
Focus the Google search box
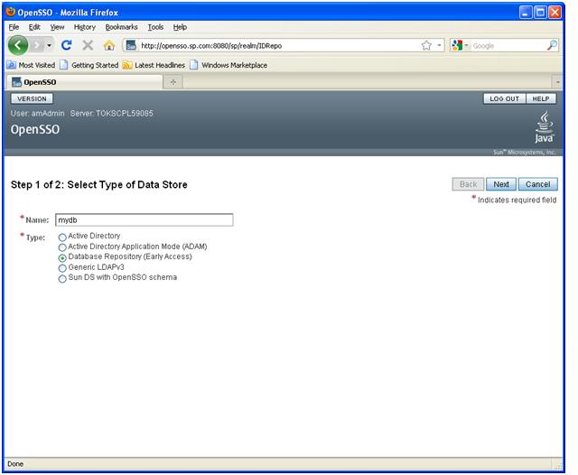click(508, 46)
